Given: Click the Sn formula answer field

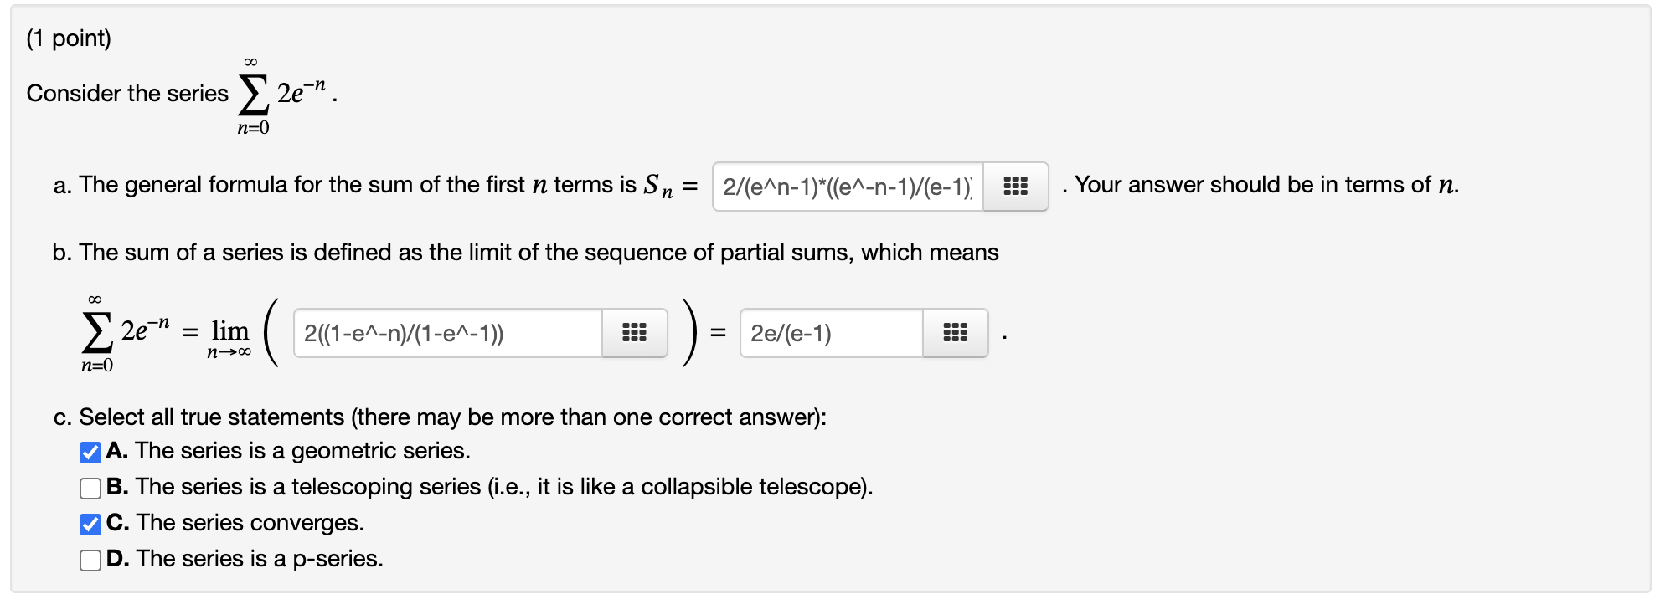Looking at the screenshot, I should [842, 187].
